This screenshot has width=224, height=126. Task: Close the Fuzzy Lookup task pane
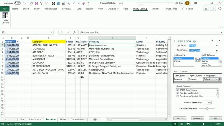click(219, 41)
